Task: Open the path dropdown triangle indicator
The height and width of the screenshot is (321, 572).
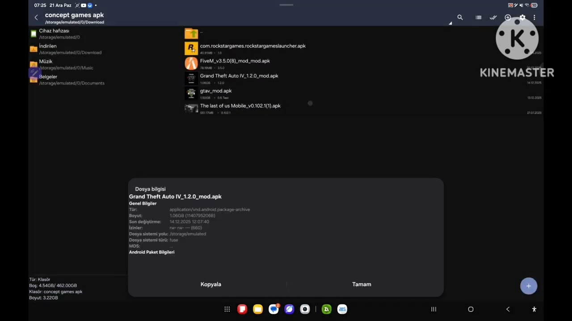Action: tap(450, 23)
